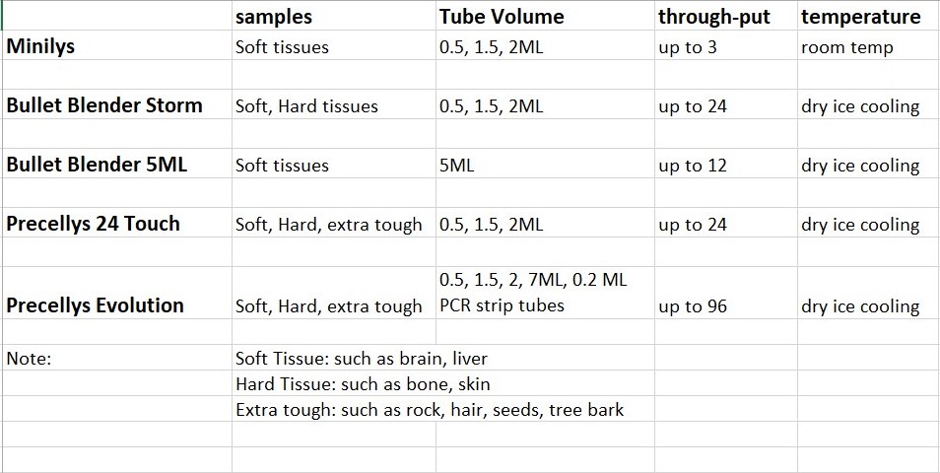Click the samples column header cell

pos(274,17)
